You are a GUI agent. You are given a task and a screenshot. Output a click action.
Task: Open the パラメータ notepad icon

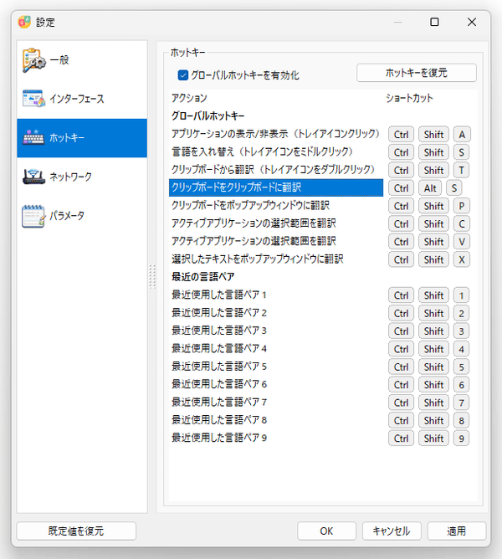pos(33,216)
